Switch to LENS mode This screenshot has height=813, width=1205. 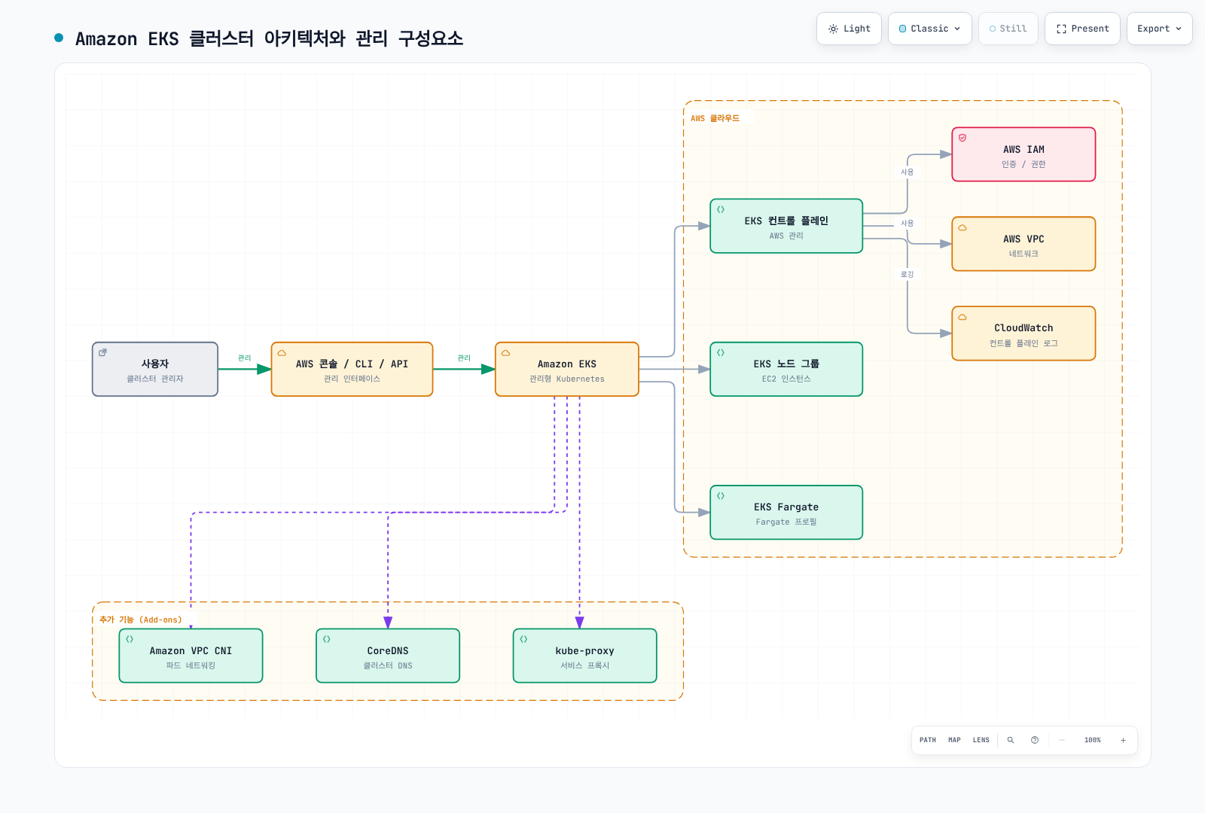pyautogui.click(x=981, y=740)
